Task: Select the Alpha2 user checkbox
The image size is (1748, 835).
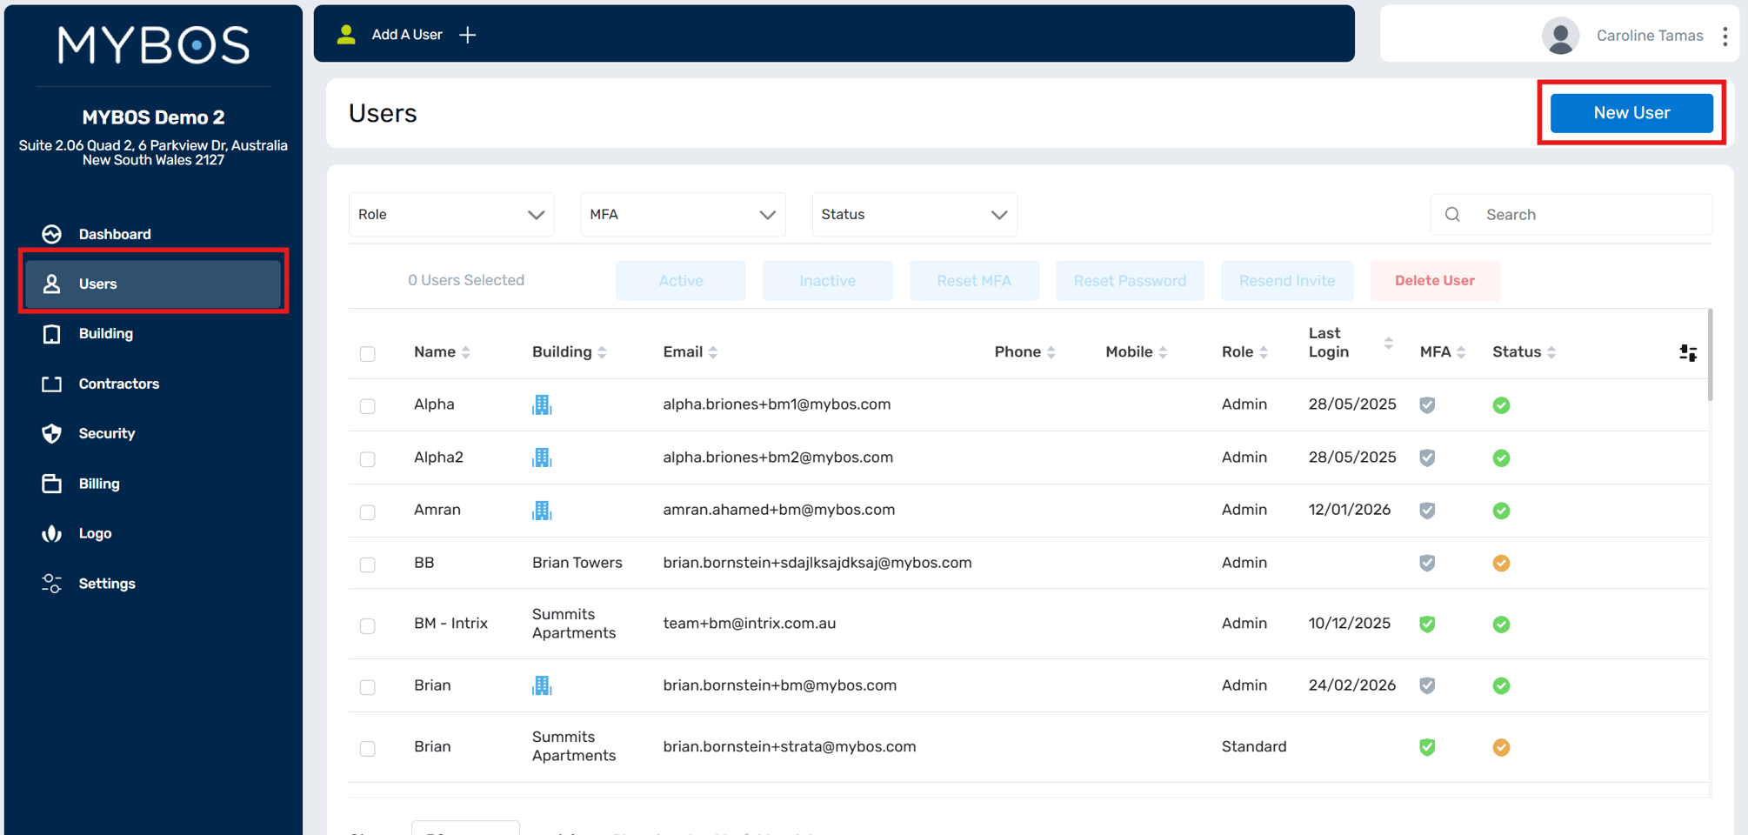Action: tap(368, 459)
